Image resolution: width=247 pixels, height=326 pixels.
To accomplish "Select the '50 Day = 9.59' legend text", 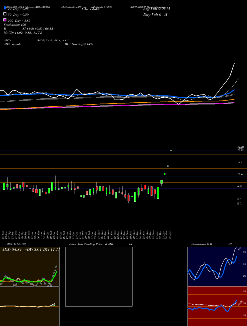I will 18,15.
